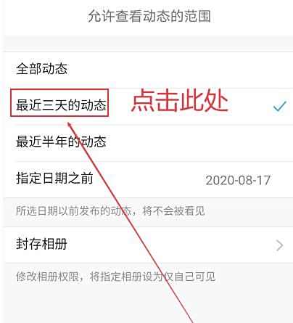
Task: Click the blue checkmark icon
Action: 280,107
